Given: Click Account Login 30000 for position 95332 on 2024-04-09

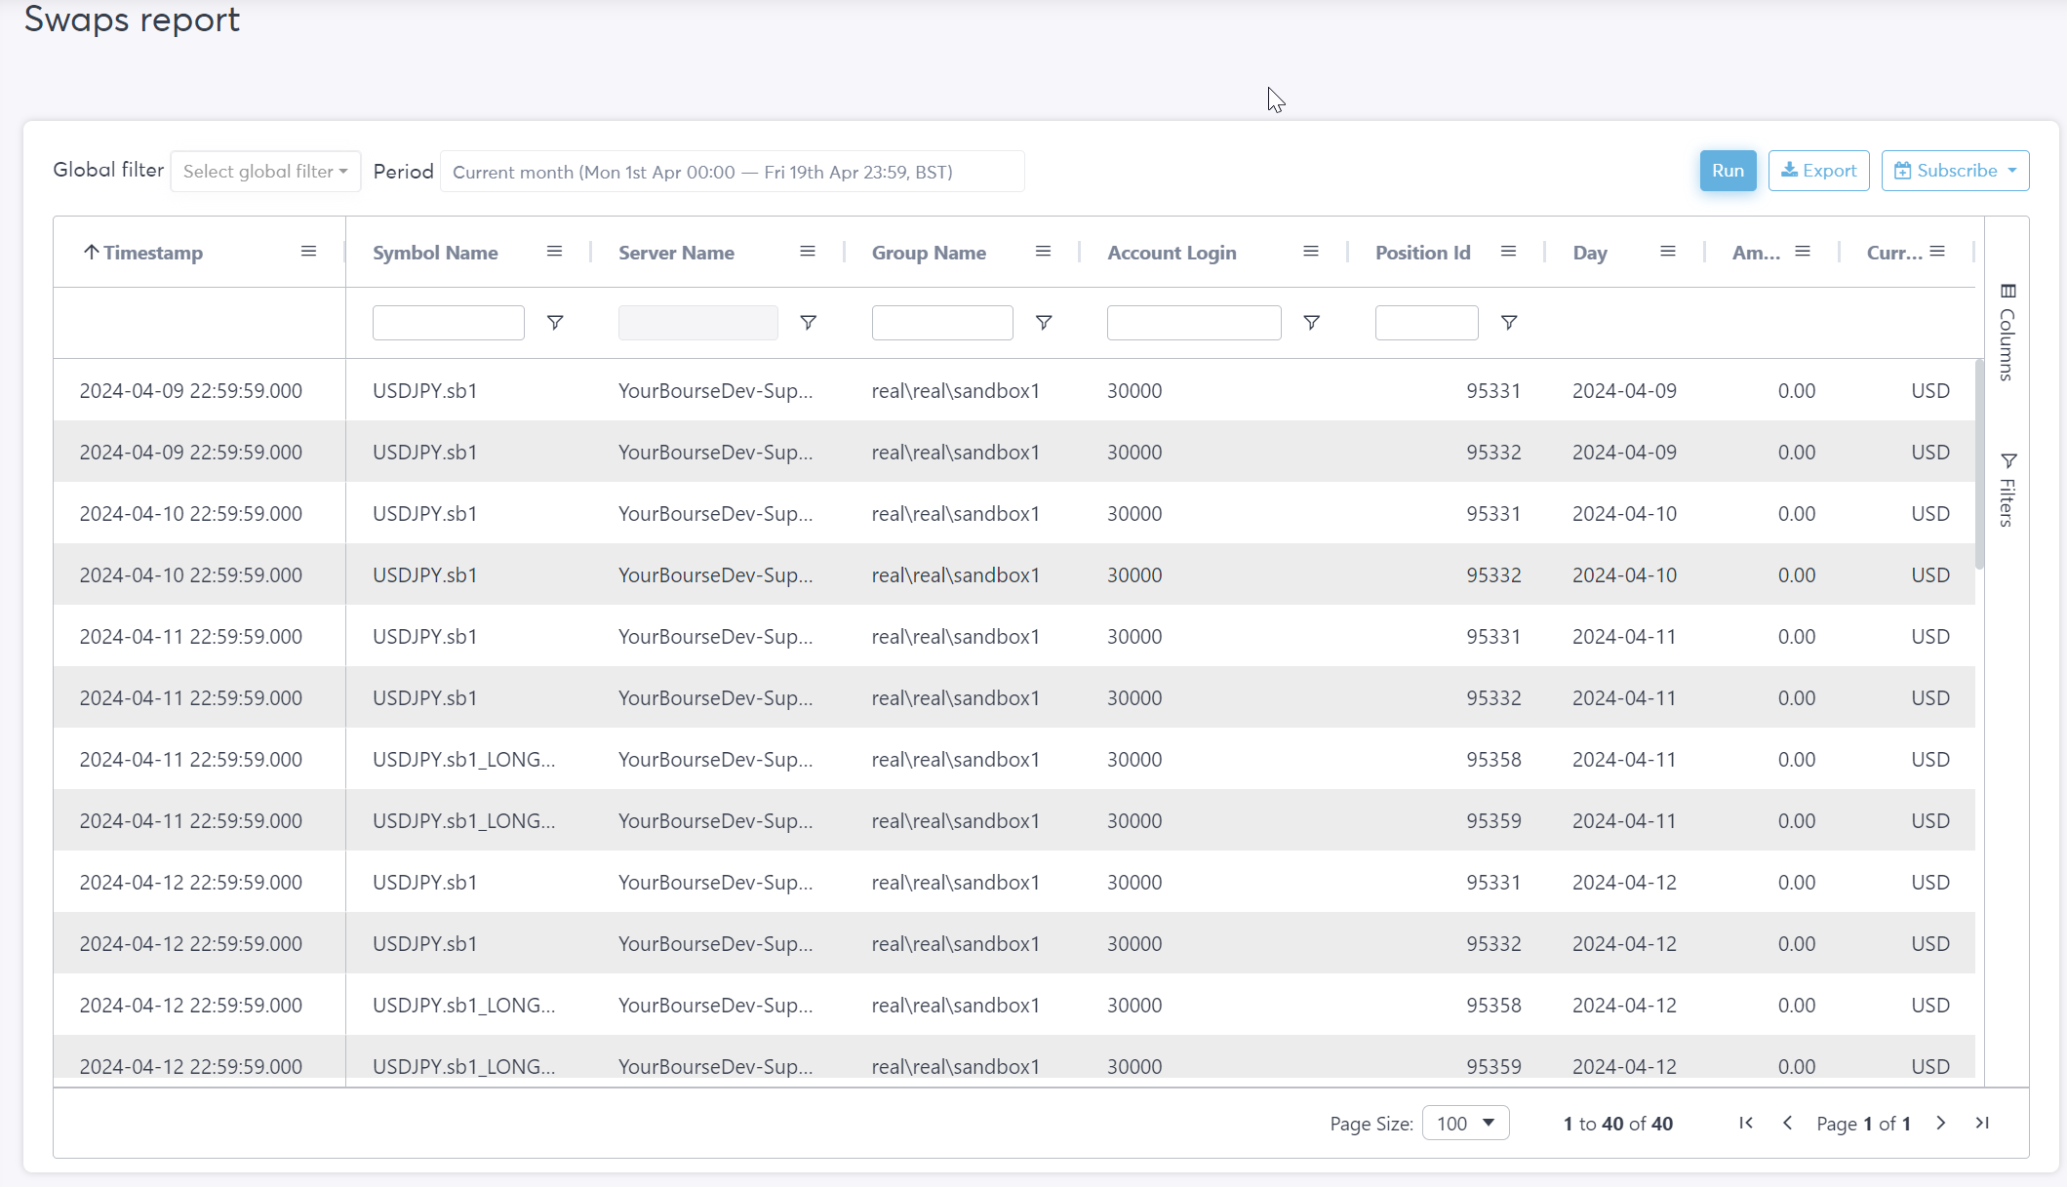Looking at the screenshot, I should point(1134,452).
